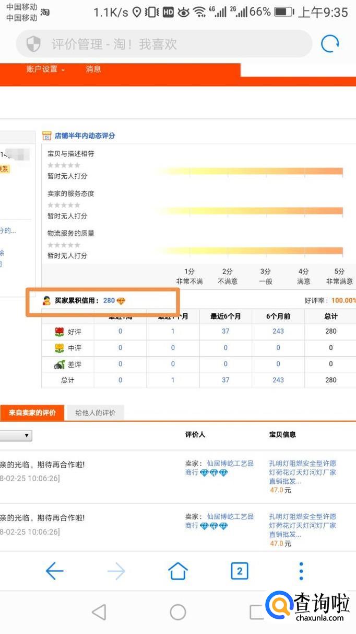Image resolution: width=356 pixels, height=634 pixels.
Task: Open 好评 count 243 for 6个月前
Action: [x=278, y=331]
